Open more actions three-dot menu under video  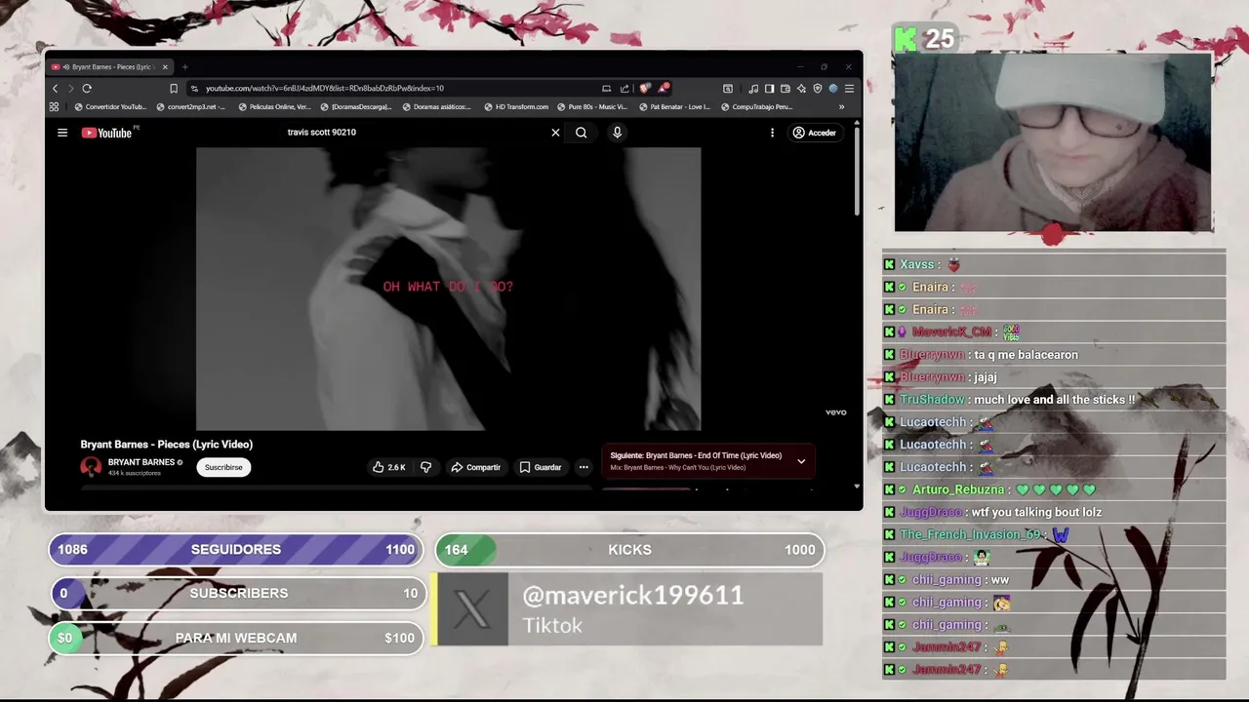584,467
